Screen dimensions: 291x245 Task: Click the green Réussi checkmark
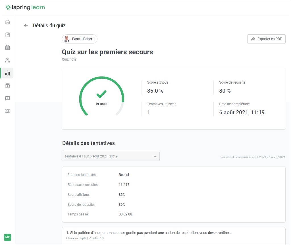[101, 94]
